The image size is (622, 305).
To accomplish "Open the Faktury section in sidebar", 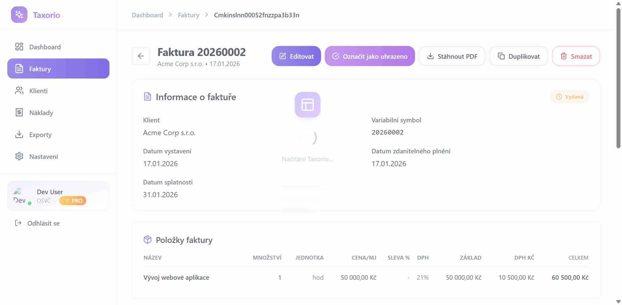I will pyautogui.click(x=58, y=68).
